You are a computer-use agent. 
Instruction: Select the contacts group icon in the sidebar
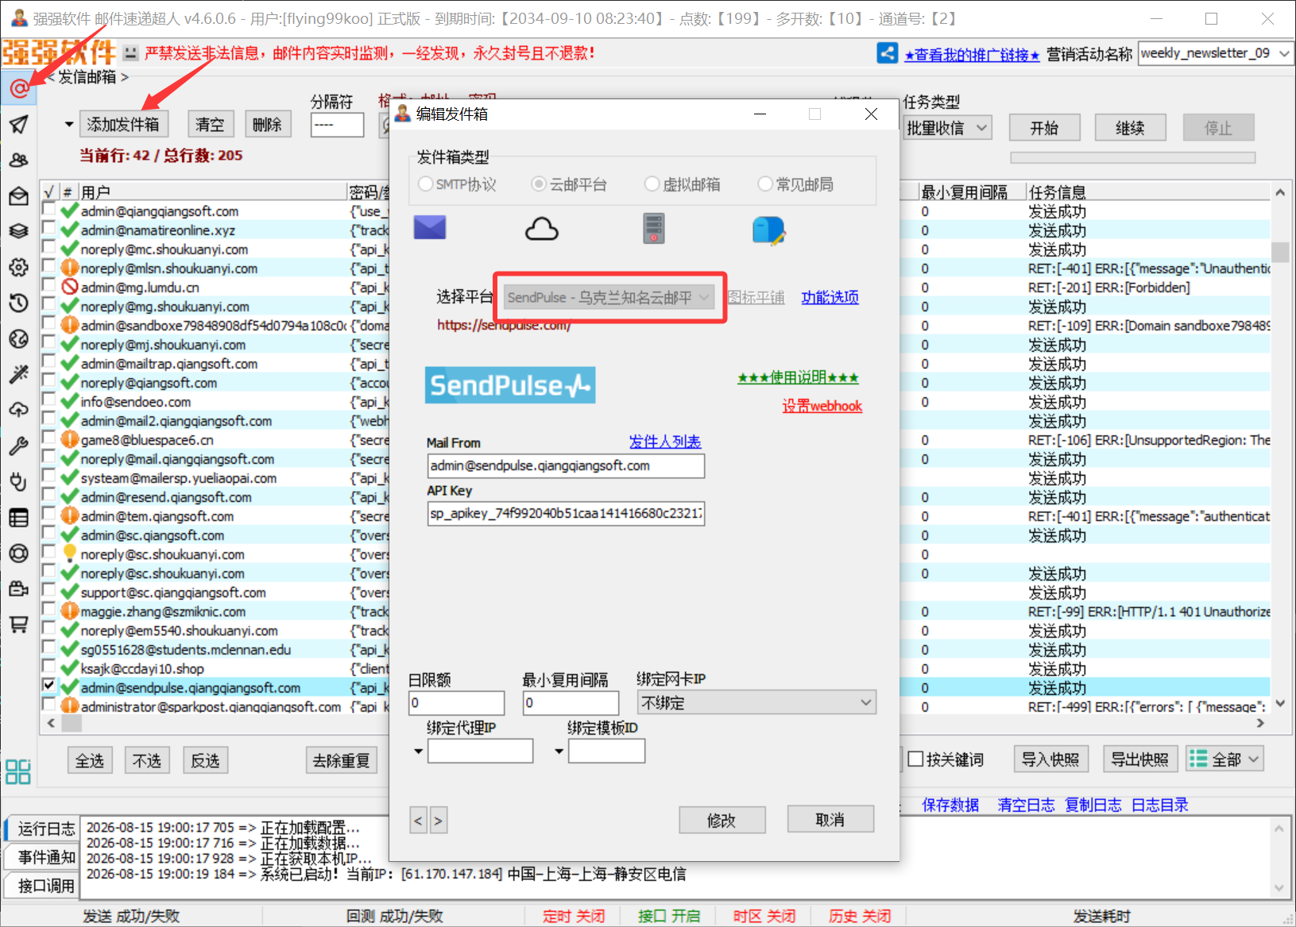19,160
